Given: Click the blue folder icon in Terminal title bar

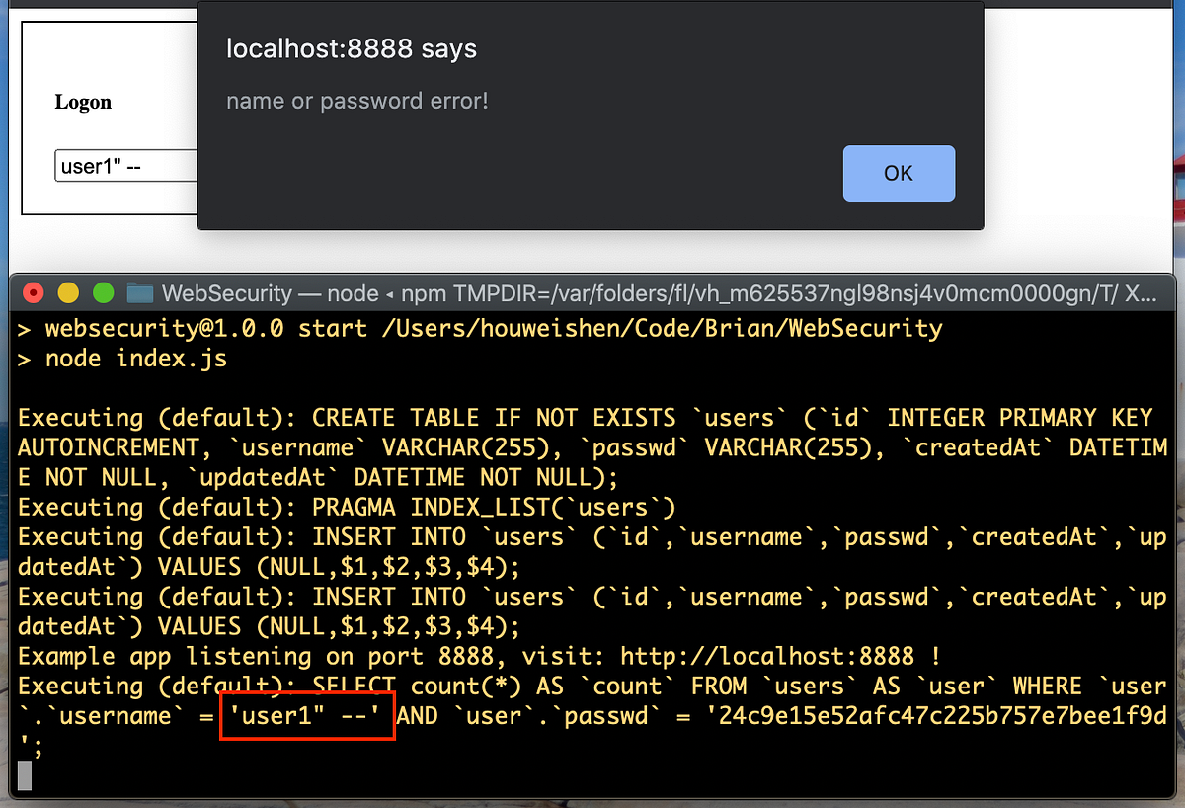Looking at the screenshot, I should [138, 292].
